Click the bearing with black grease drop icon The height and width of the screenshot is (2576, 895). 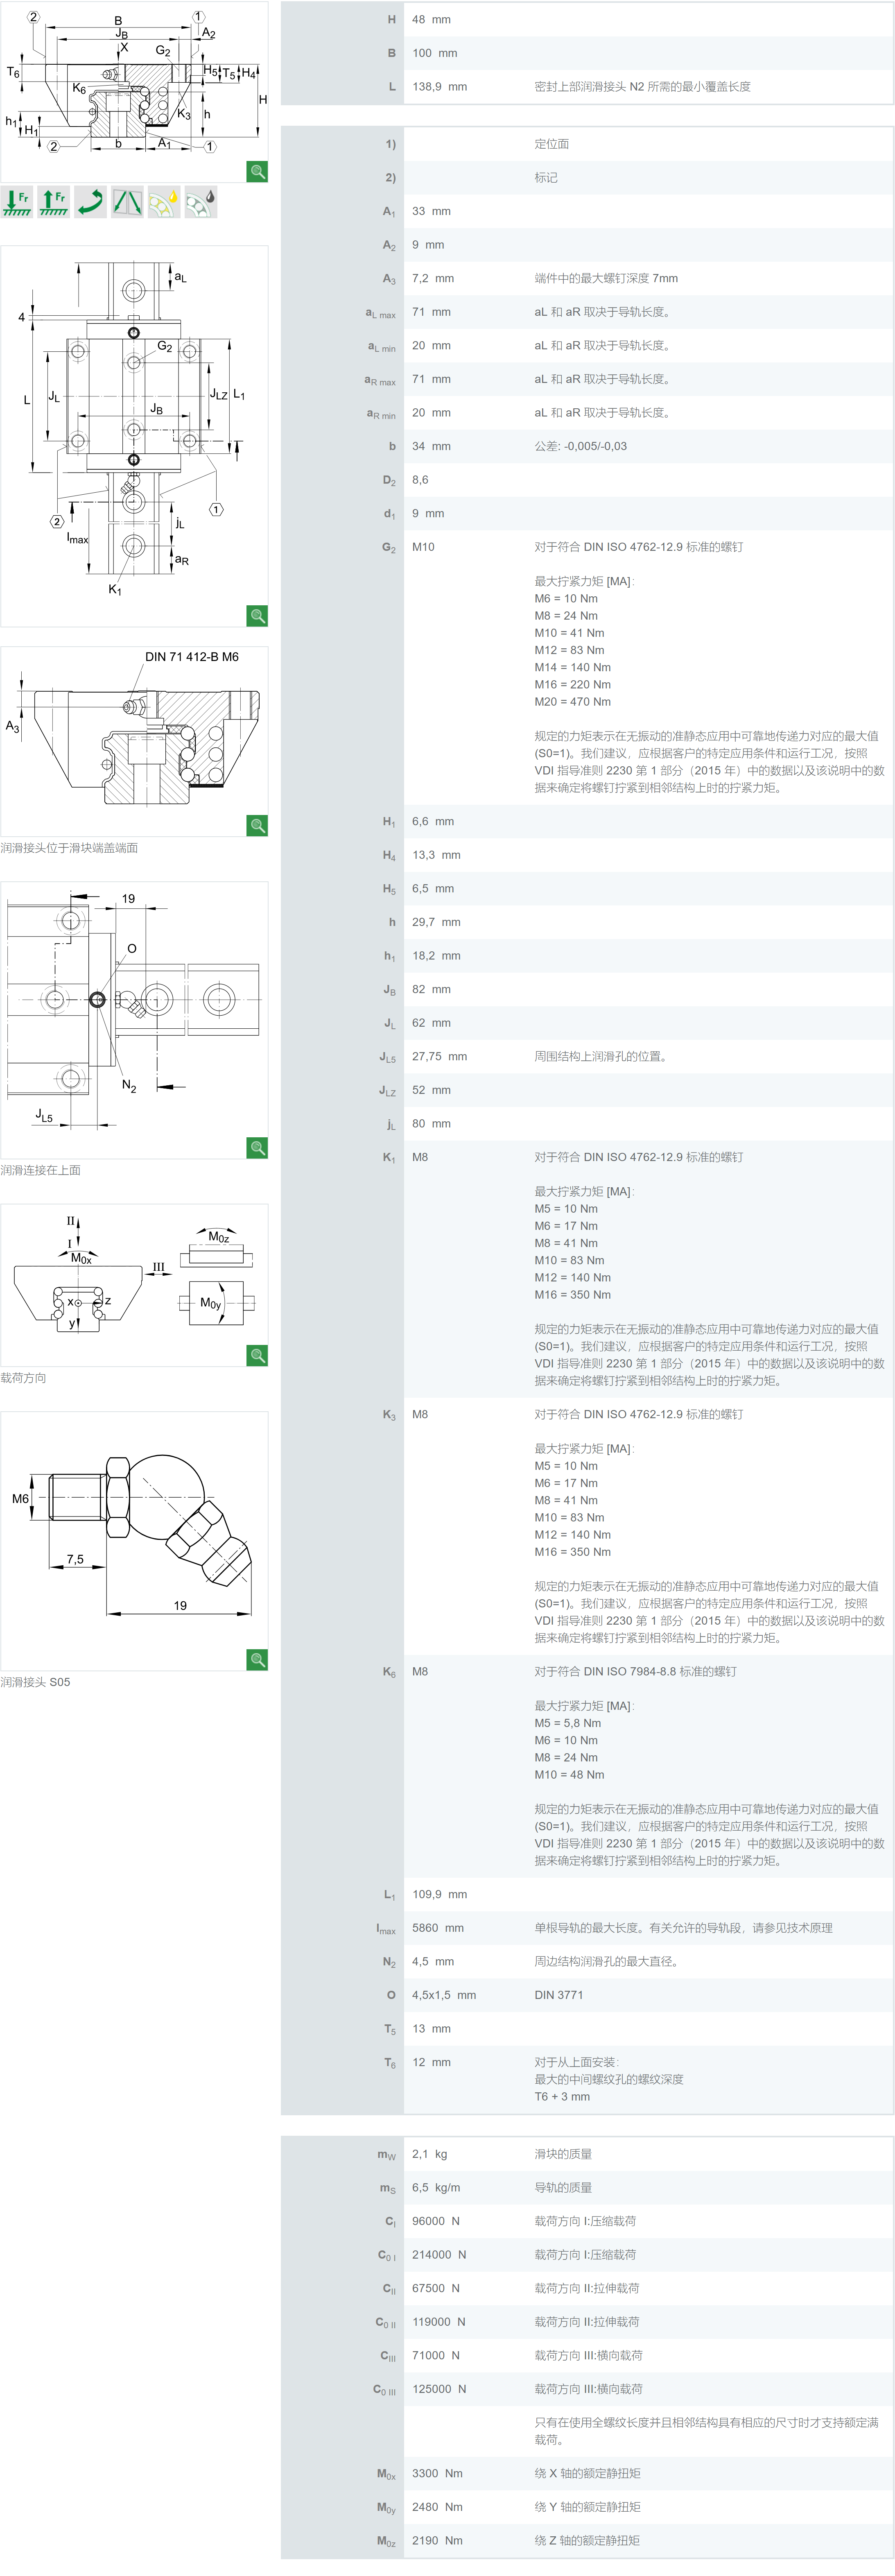coord(201,202)
